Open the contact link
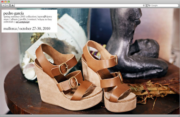Viewport: 180px width, 117px height. pos(32,19)
